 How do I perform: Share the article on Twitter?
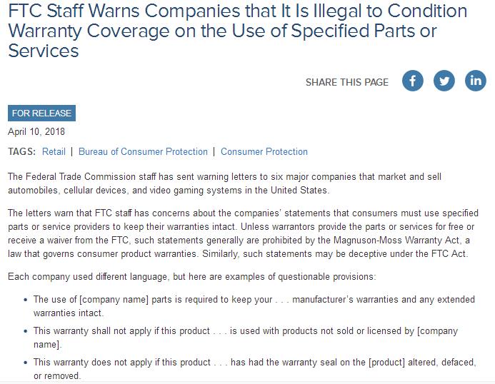(x=444, y=81)
